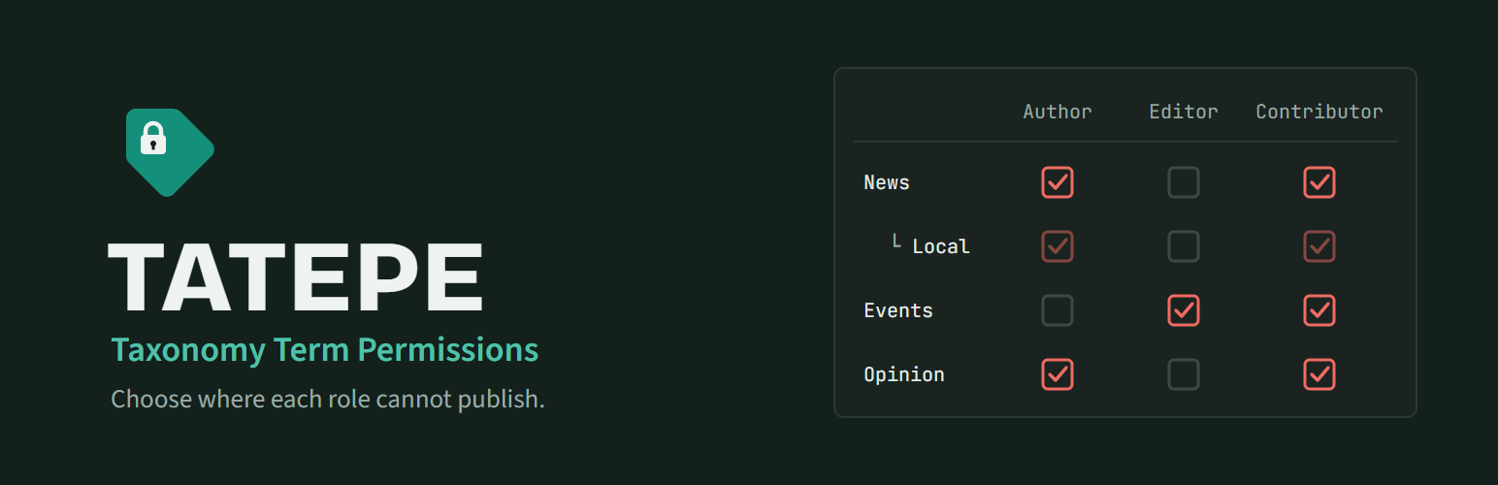
Task: Check Editor permission for News
Action: tap(1184, 182)
